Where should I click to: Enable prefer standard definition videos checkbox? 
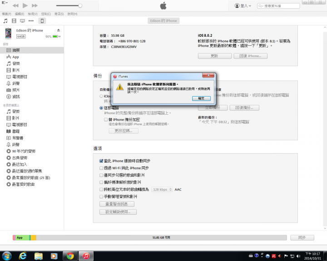click(101, 182)
